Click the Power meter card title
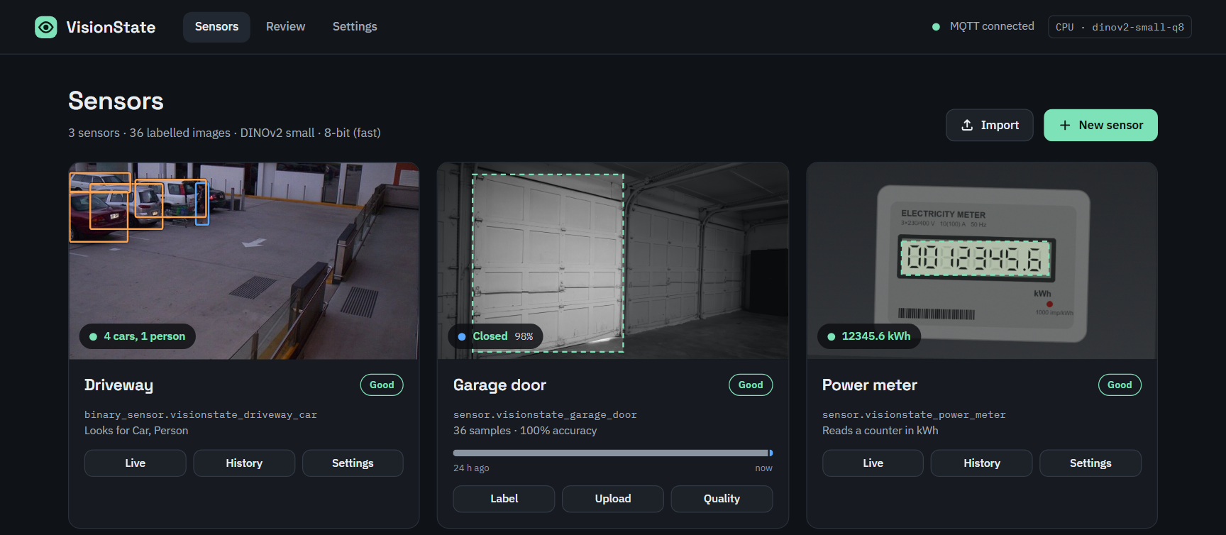 click(869, 385)
